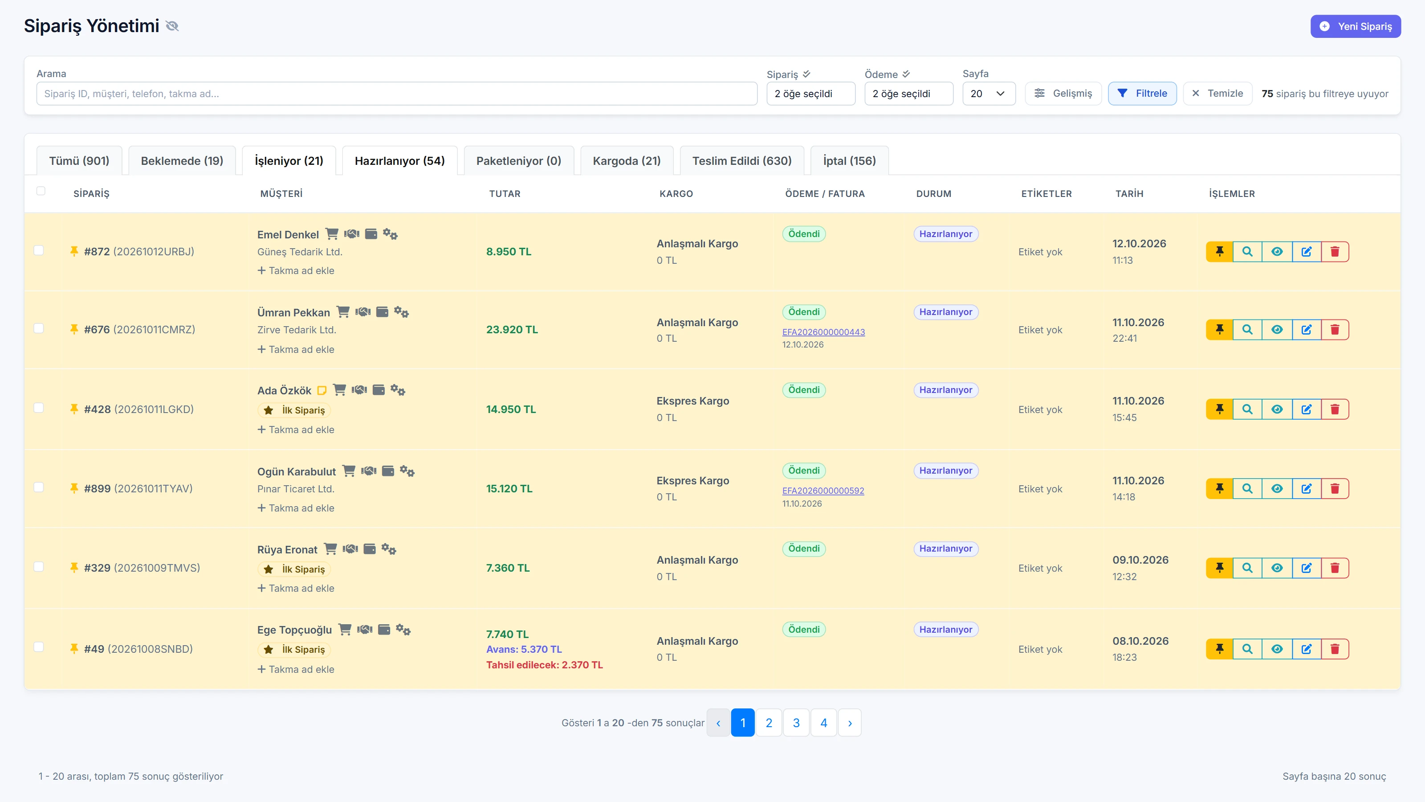
Task: Open invoice link EFA2026000000592
Action: coord(823,491)
